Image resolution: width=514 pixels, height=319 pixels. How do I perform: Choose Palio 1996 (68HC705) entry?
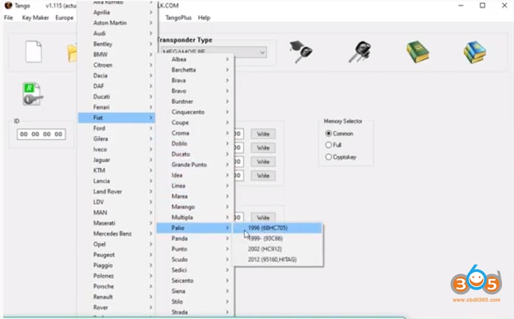278,227
